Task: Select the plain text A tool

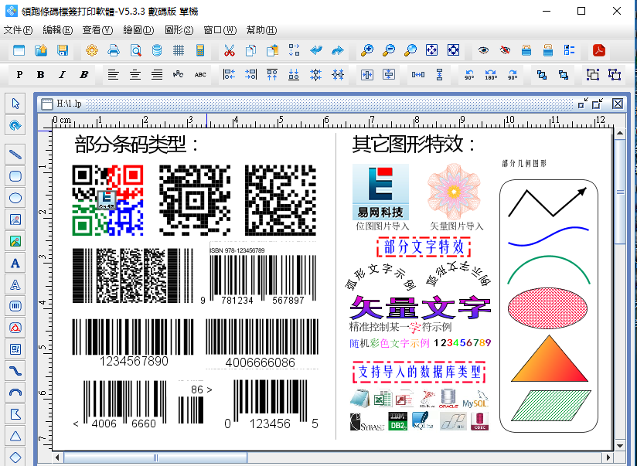Action: click(x=15, y=264)
